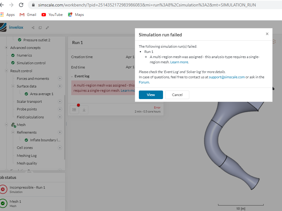
Task: Collapse the Event log panel
Action: point(72,76)
